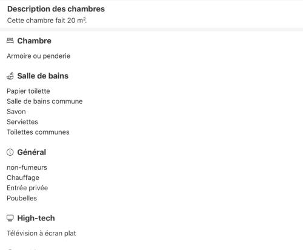Select the Entrée privée entry
This screenshot has height=250, width=303.
(27, 188)
